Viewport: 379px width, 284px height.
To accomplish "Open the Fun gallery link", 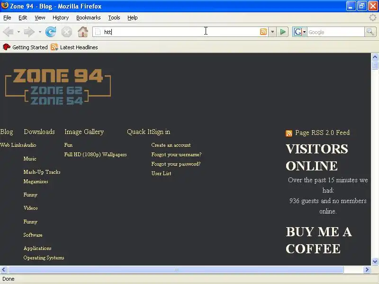I will [68, 145].
